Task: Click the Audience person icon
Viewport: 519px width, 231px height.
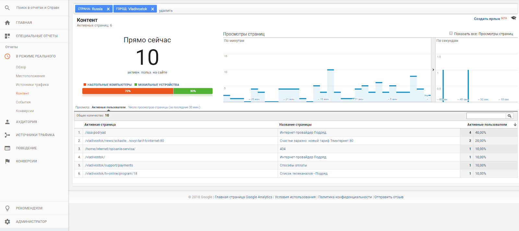Action: pyautogui.click(x=7, y=122)
